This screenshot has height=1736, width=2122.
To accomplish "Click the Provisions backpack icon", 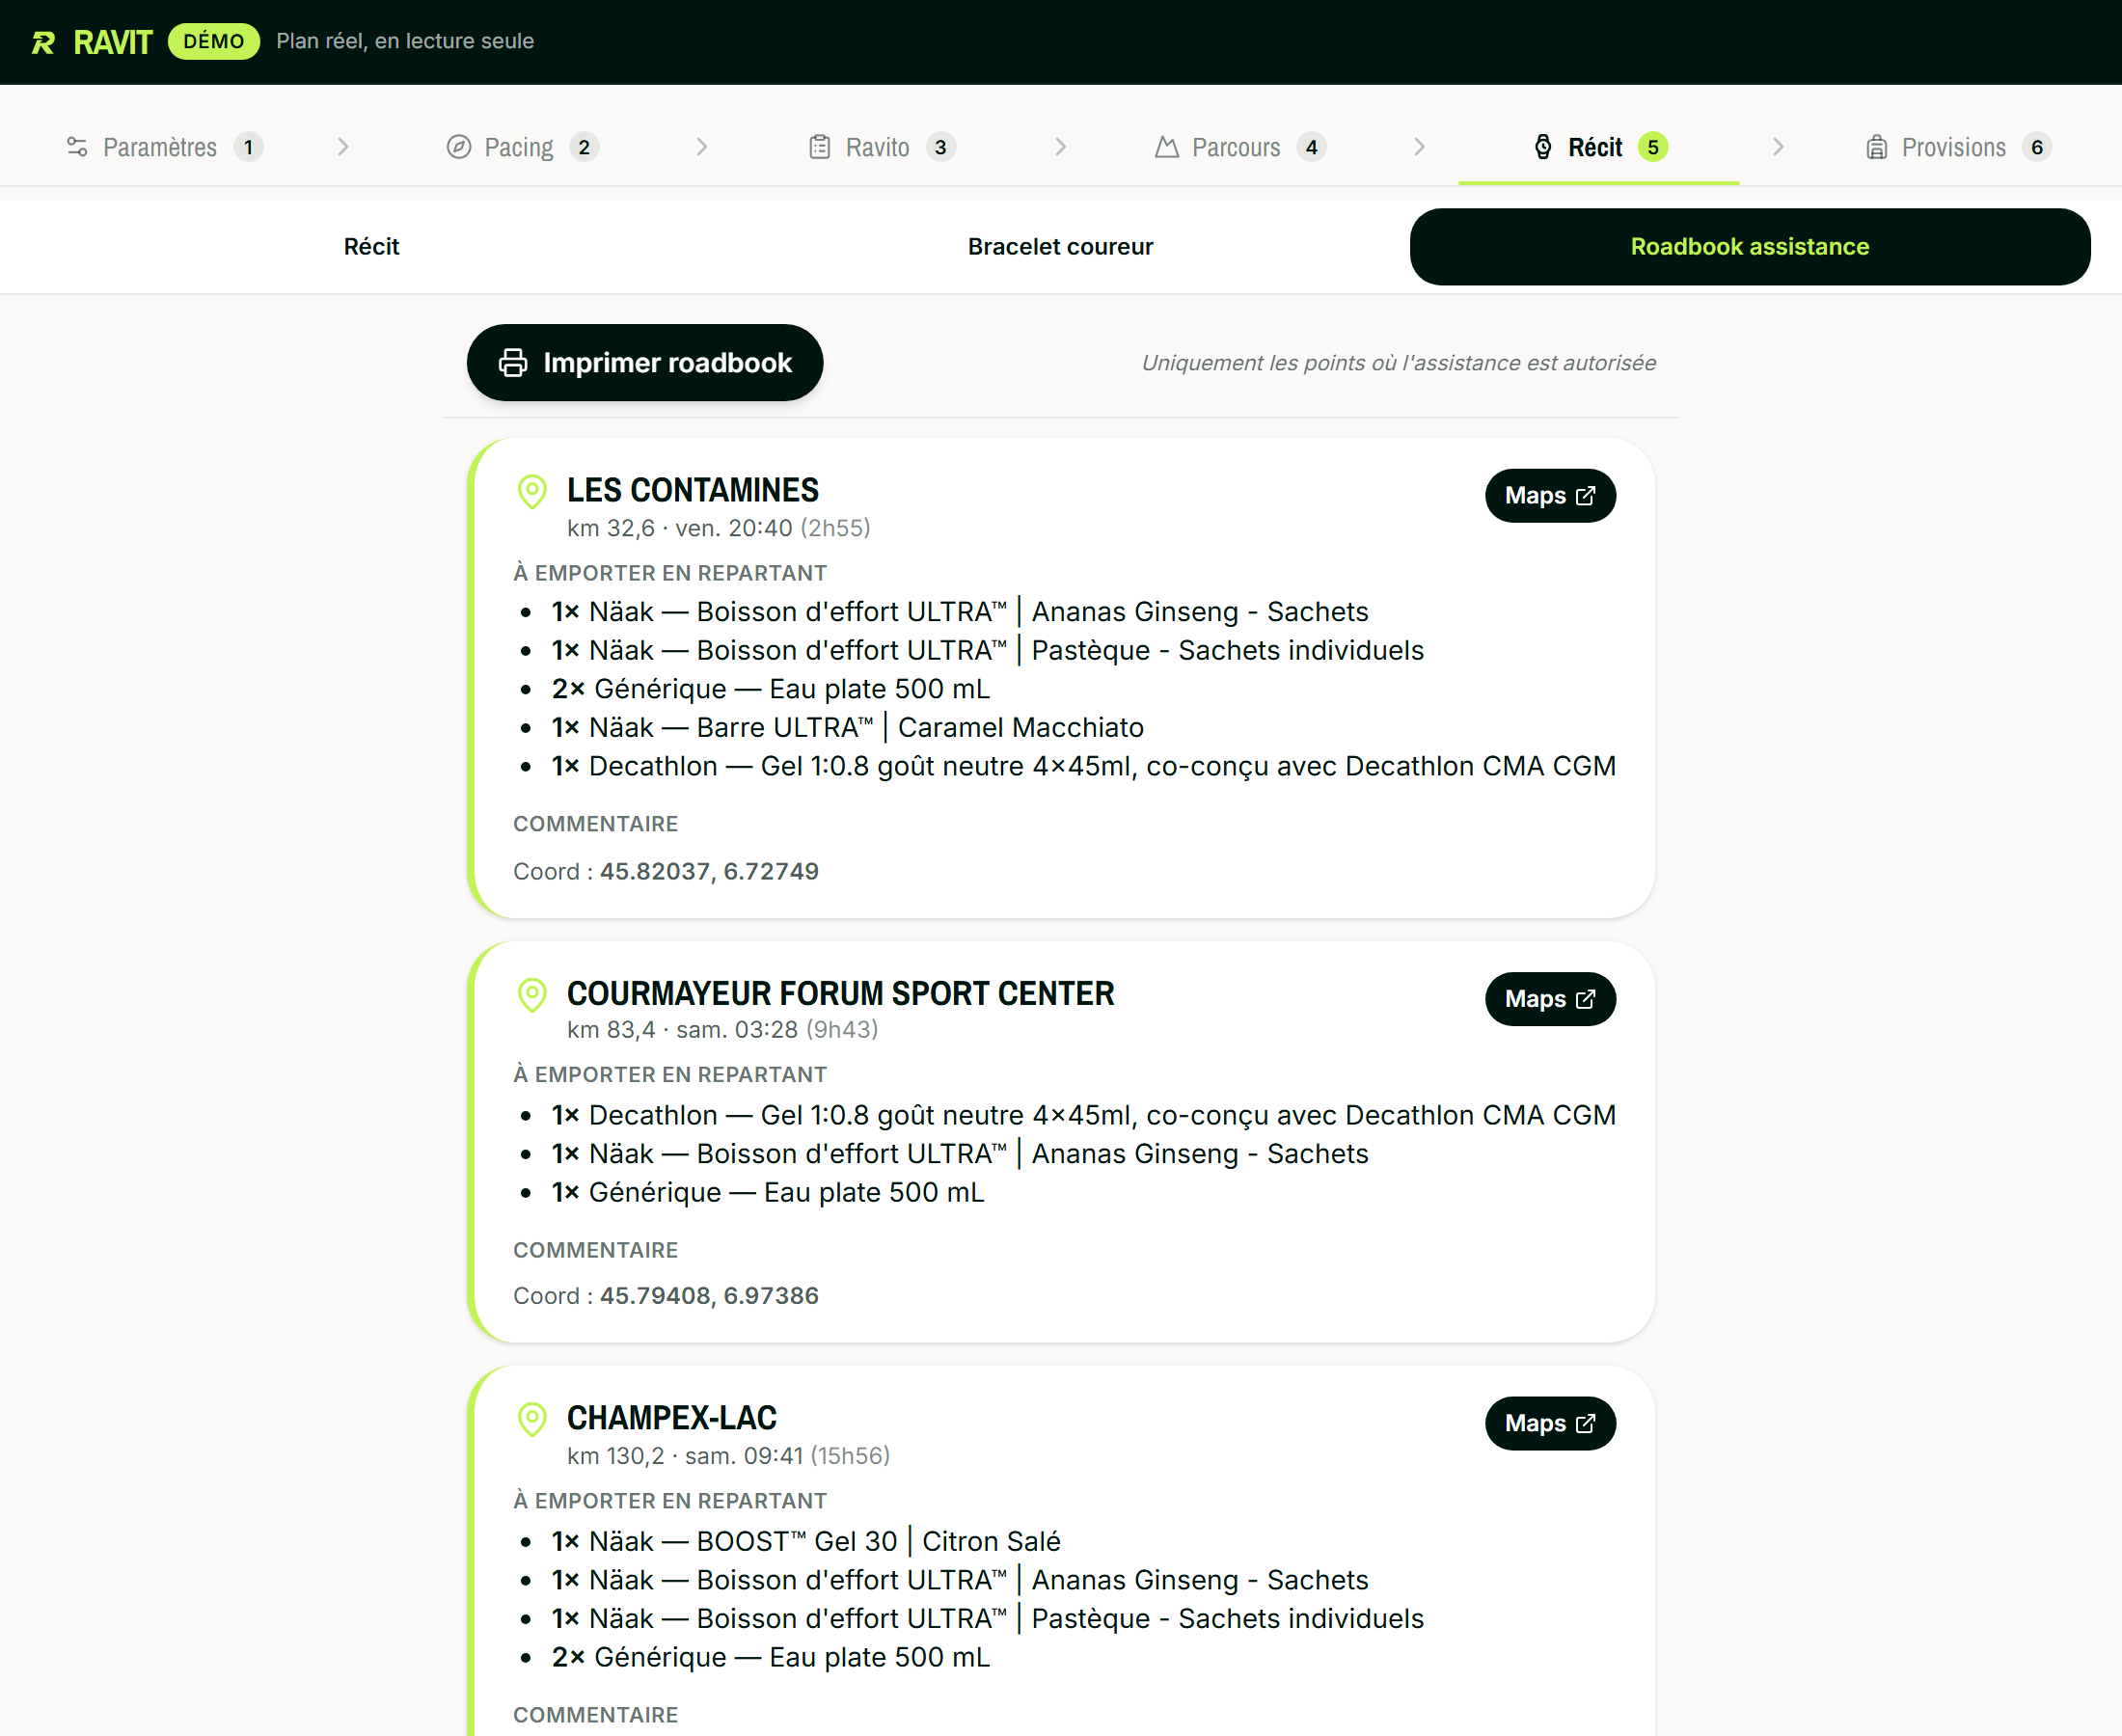I will 1876,147.
